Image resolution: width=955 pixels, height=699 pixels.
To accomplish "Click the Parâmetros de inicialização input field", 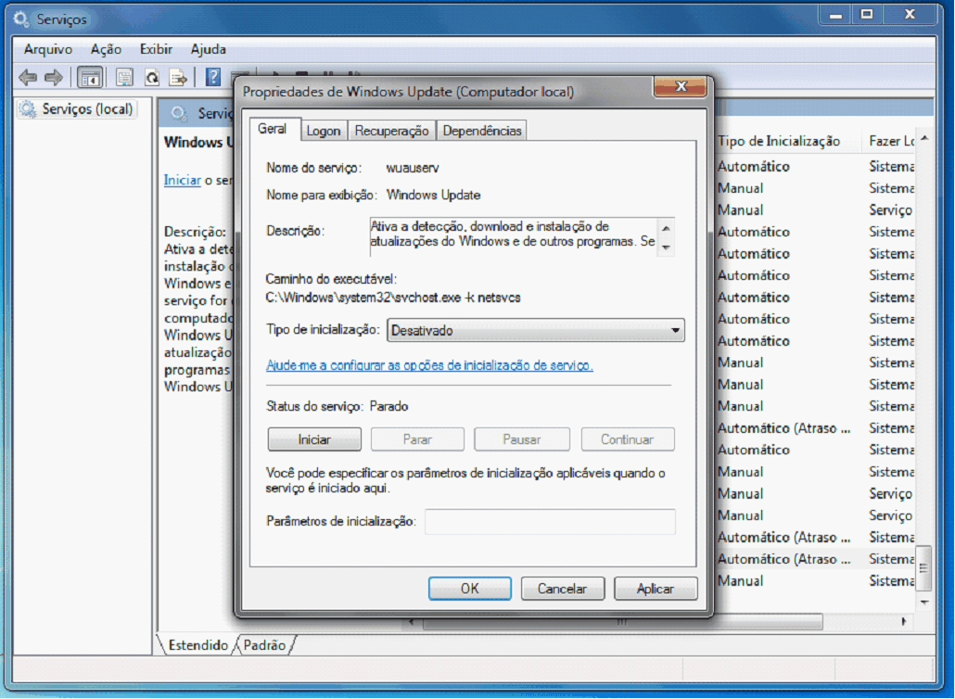I will click(x=550, y=522).
